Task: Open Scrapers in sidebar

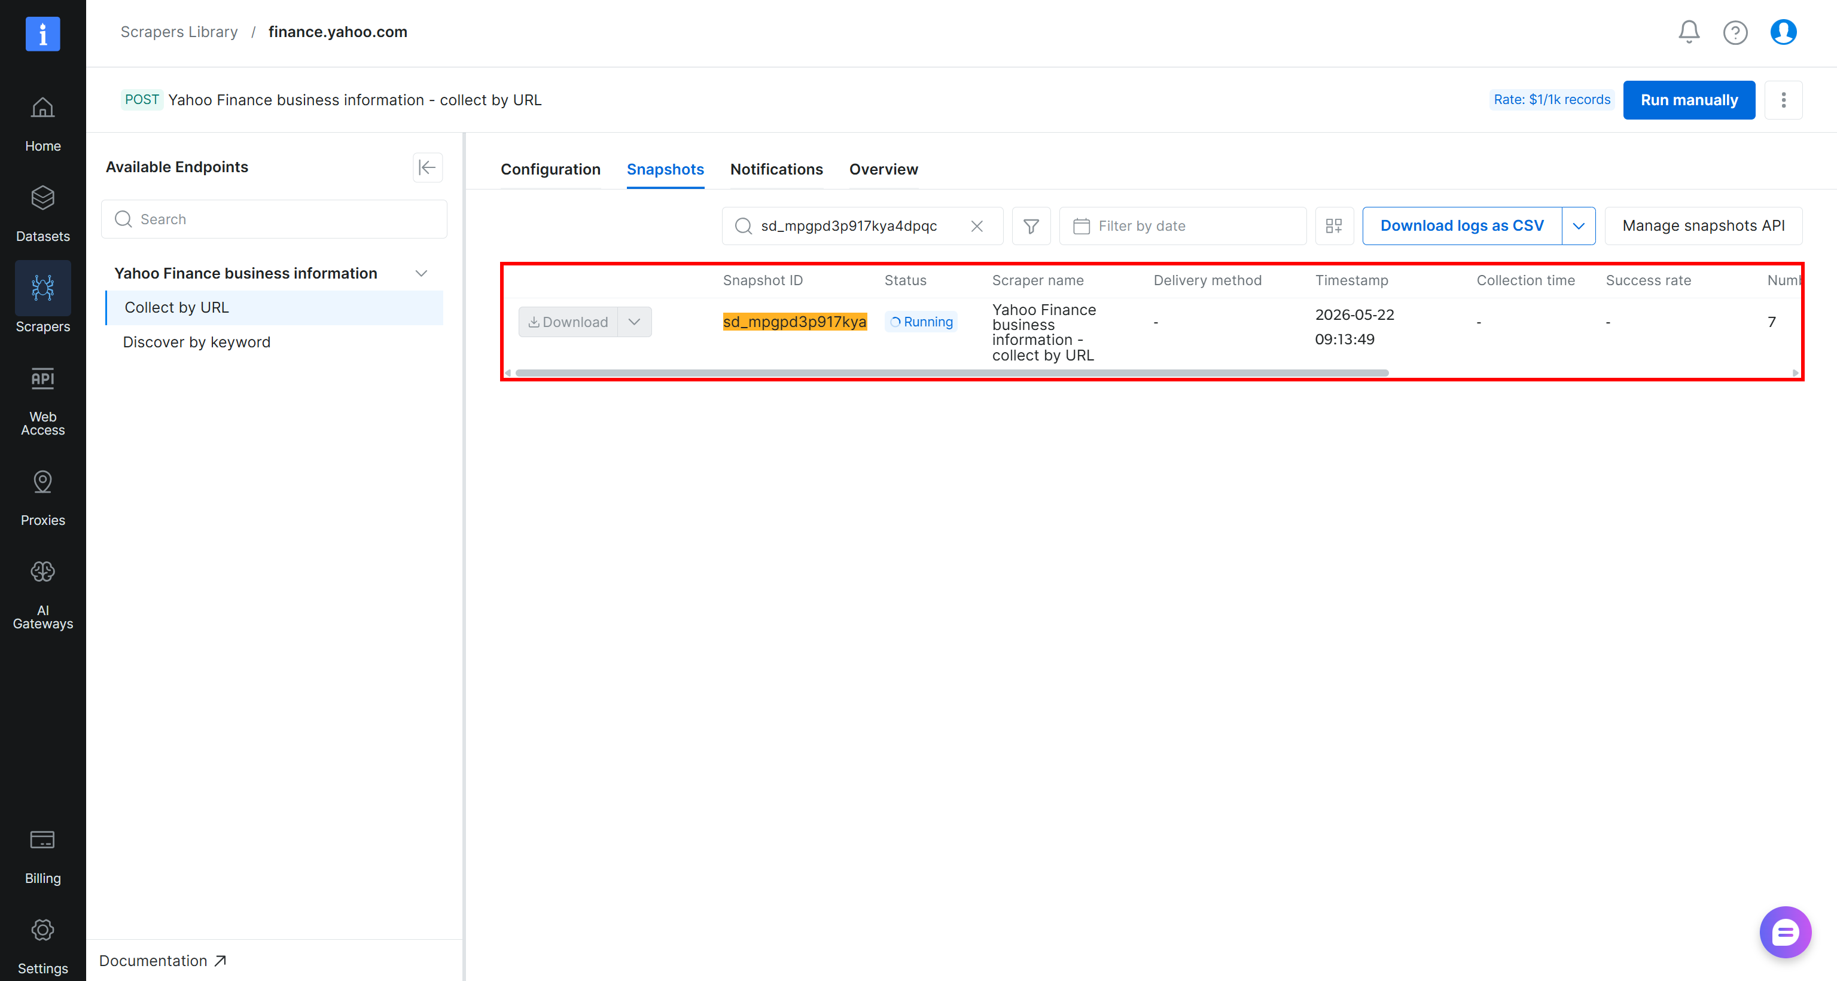Action: (x=43, y=297)
